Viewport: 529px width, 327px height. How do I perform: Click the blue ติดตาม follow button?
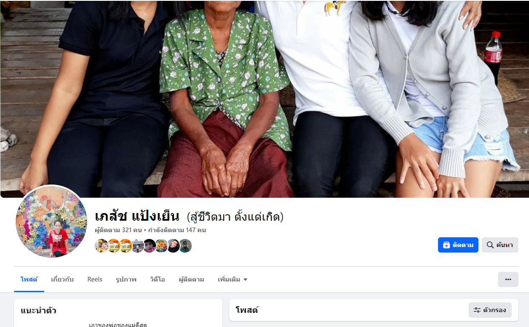pyautogui.click(x=458, y=245)
